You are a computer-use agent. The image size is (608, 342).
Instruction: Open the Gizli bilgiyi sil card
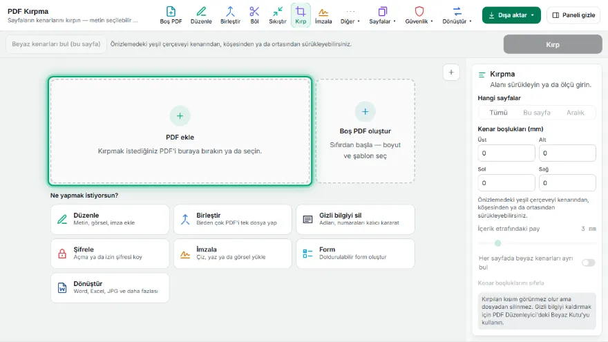click(x=355, y=219)
